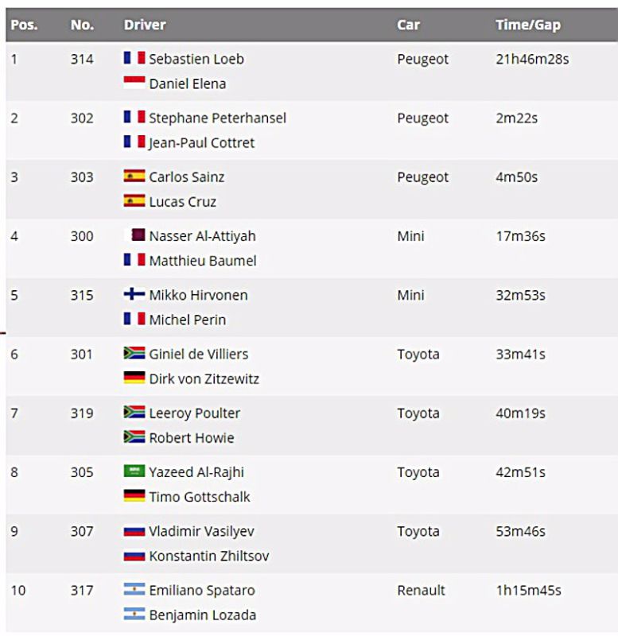Viewport: 618px width, 636px height.
Task: Select the Car column header
Action: click(408, 25)
